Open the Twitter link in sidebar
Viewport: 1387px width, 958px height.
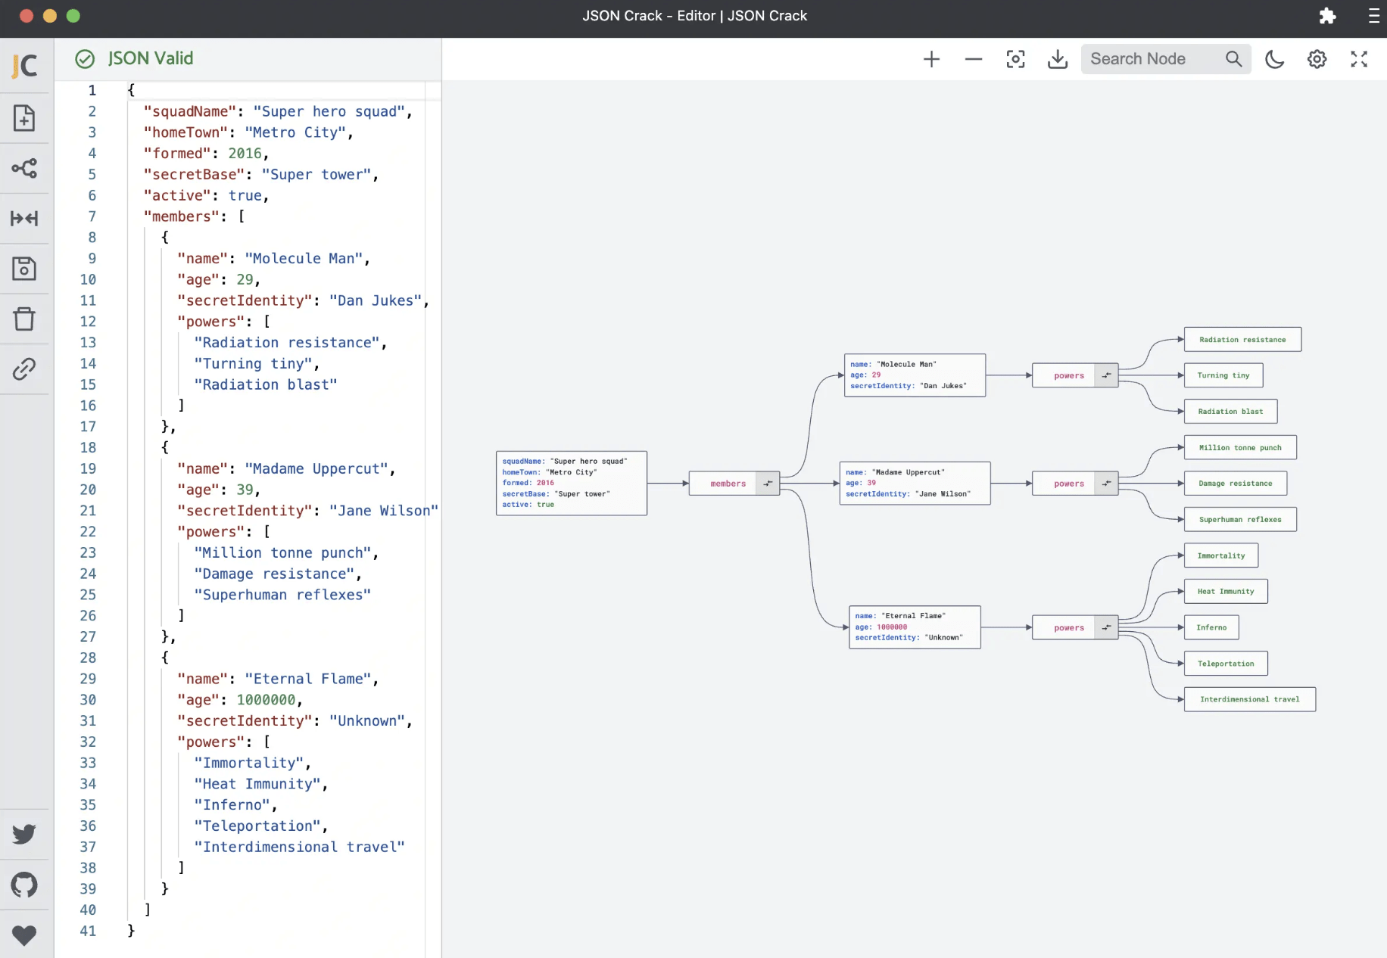point(24,834)
